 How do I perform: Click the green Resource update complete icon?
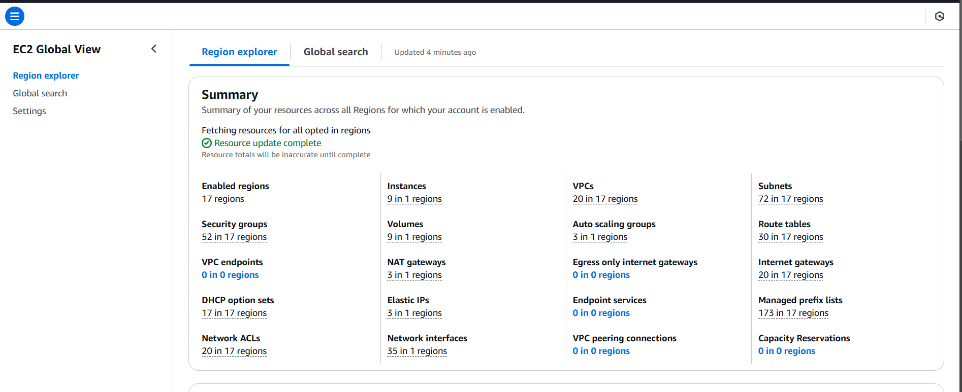click(207, 143)
